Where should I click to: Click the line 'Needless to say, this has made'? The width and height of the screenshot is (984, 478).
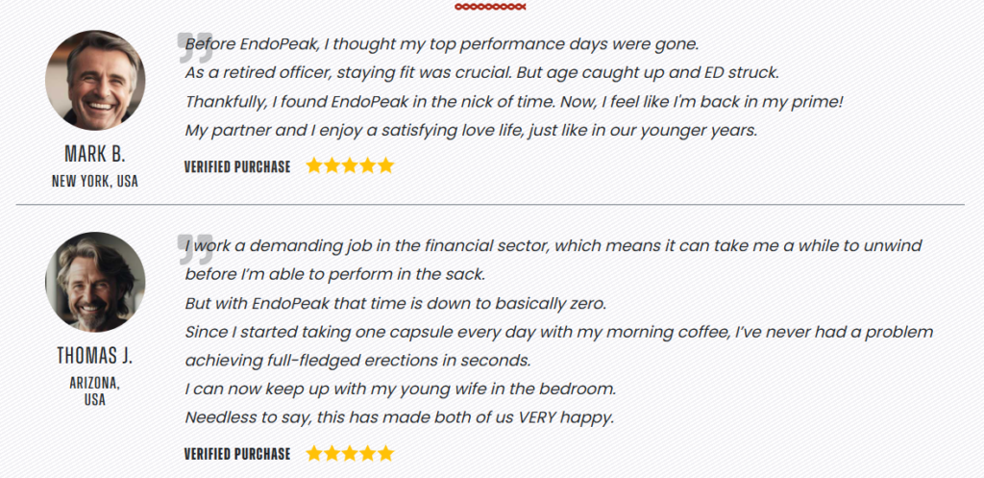[x=399, y=418]
